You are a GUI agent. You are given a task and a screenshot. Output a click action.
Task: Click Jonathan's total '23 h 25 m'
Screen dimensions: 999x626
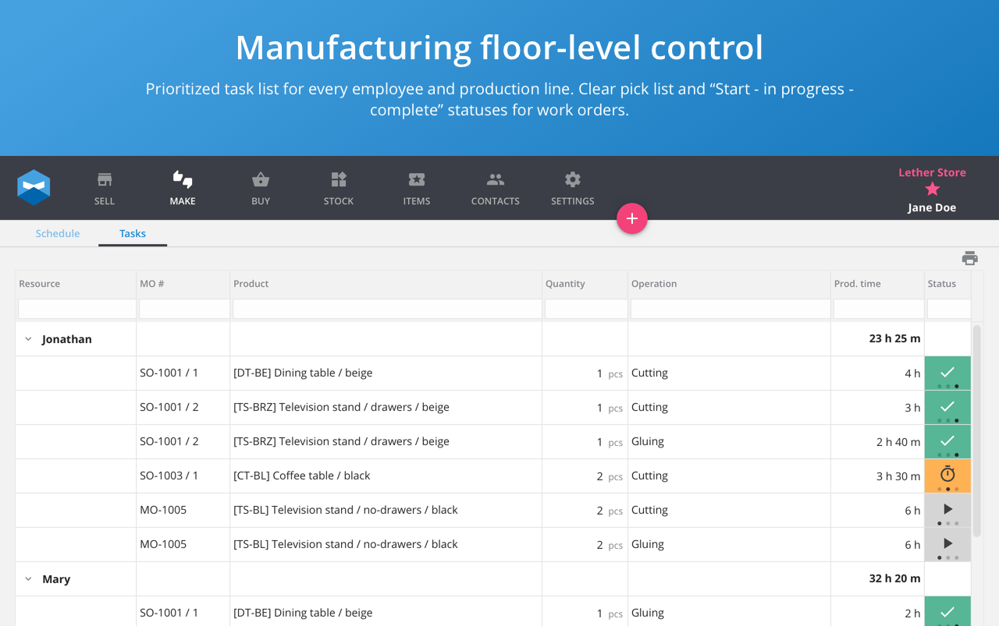coord(894,339)
